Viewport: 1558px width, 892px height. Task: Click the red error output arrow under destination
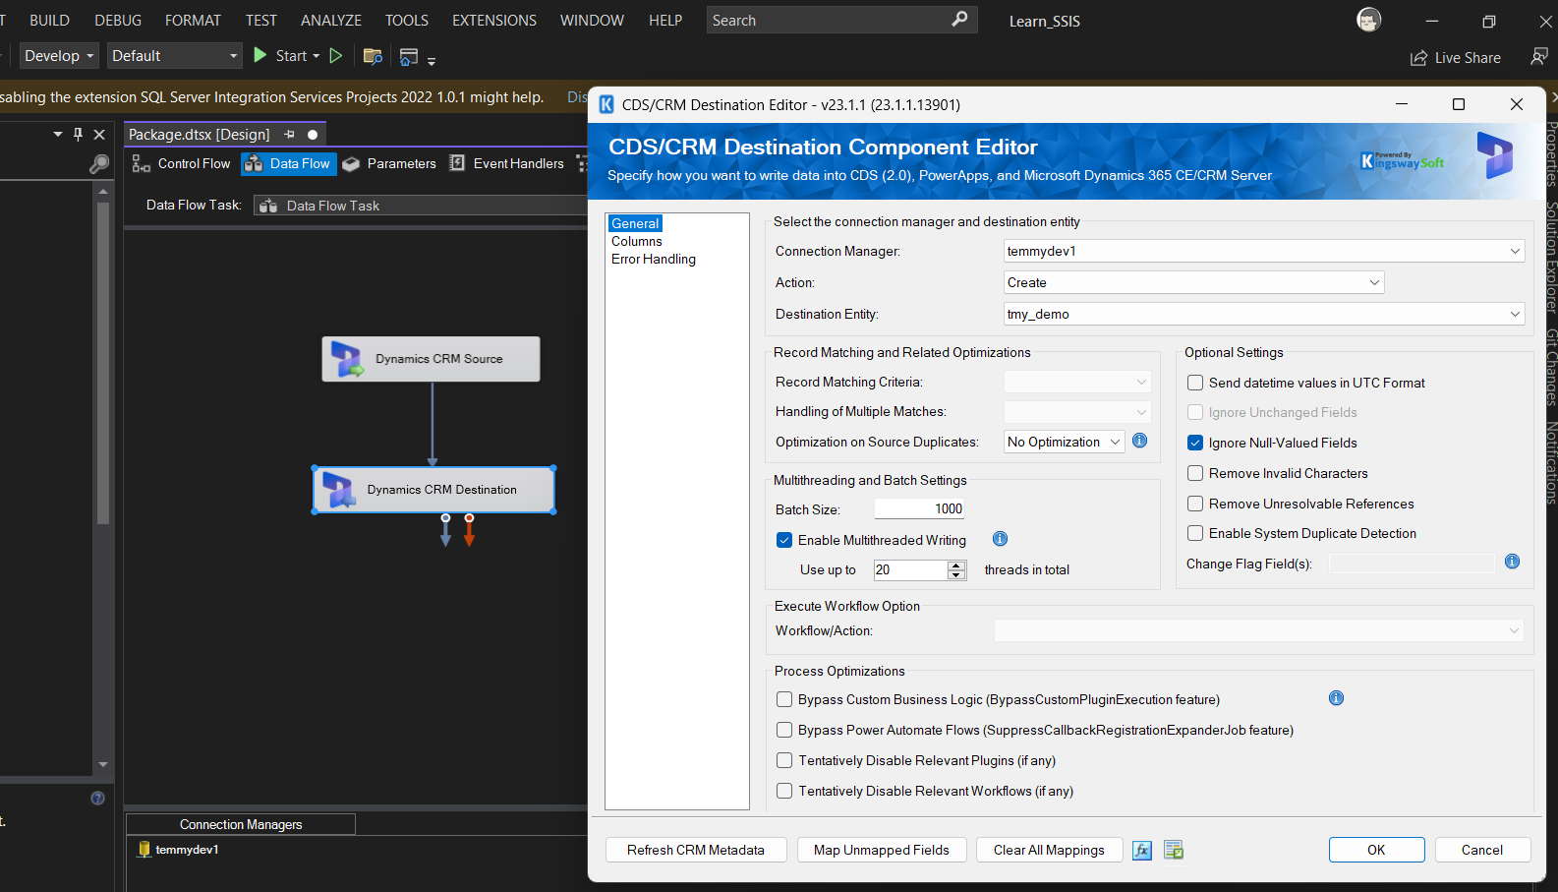469,530
